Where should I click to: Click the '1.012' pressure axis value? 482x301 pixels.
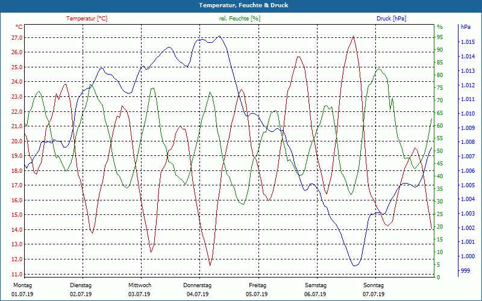pos(468,85)
